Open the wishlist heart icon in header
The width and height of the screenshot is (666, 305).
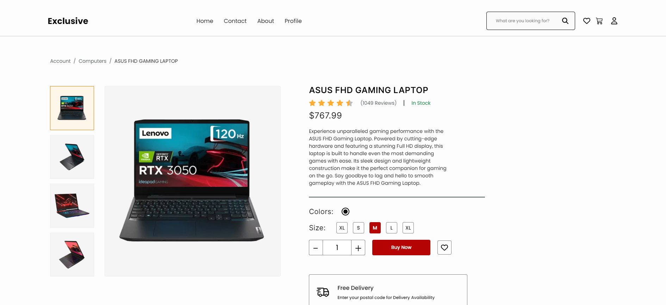click(587, 21)
